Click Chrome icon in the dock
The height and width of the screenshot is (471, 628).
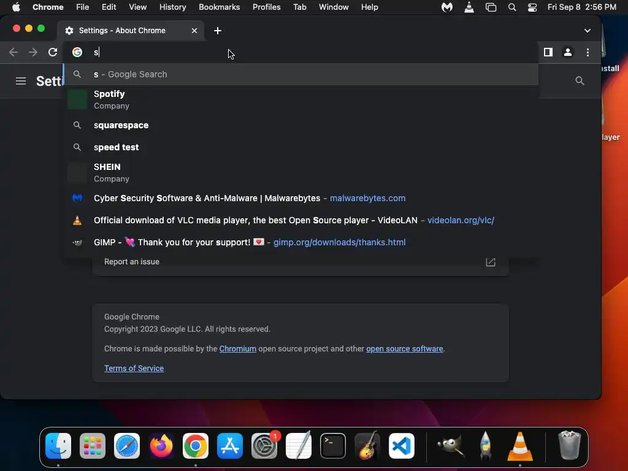pos(196,446)
